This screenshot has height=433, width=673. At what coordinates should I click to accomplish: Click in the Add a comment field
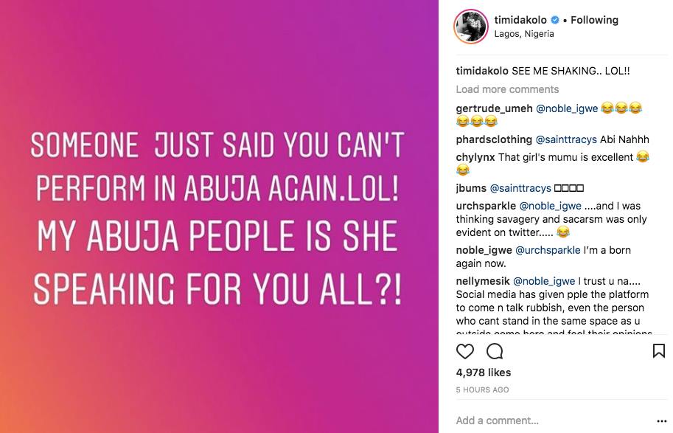[x=545, y=420]
